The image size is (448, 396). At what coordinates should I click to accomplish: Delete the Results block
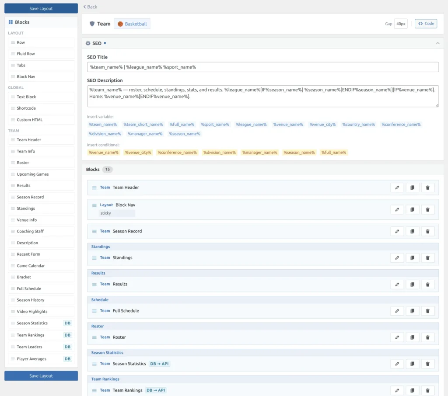point(427,285)
